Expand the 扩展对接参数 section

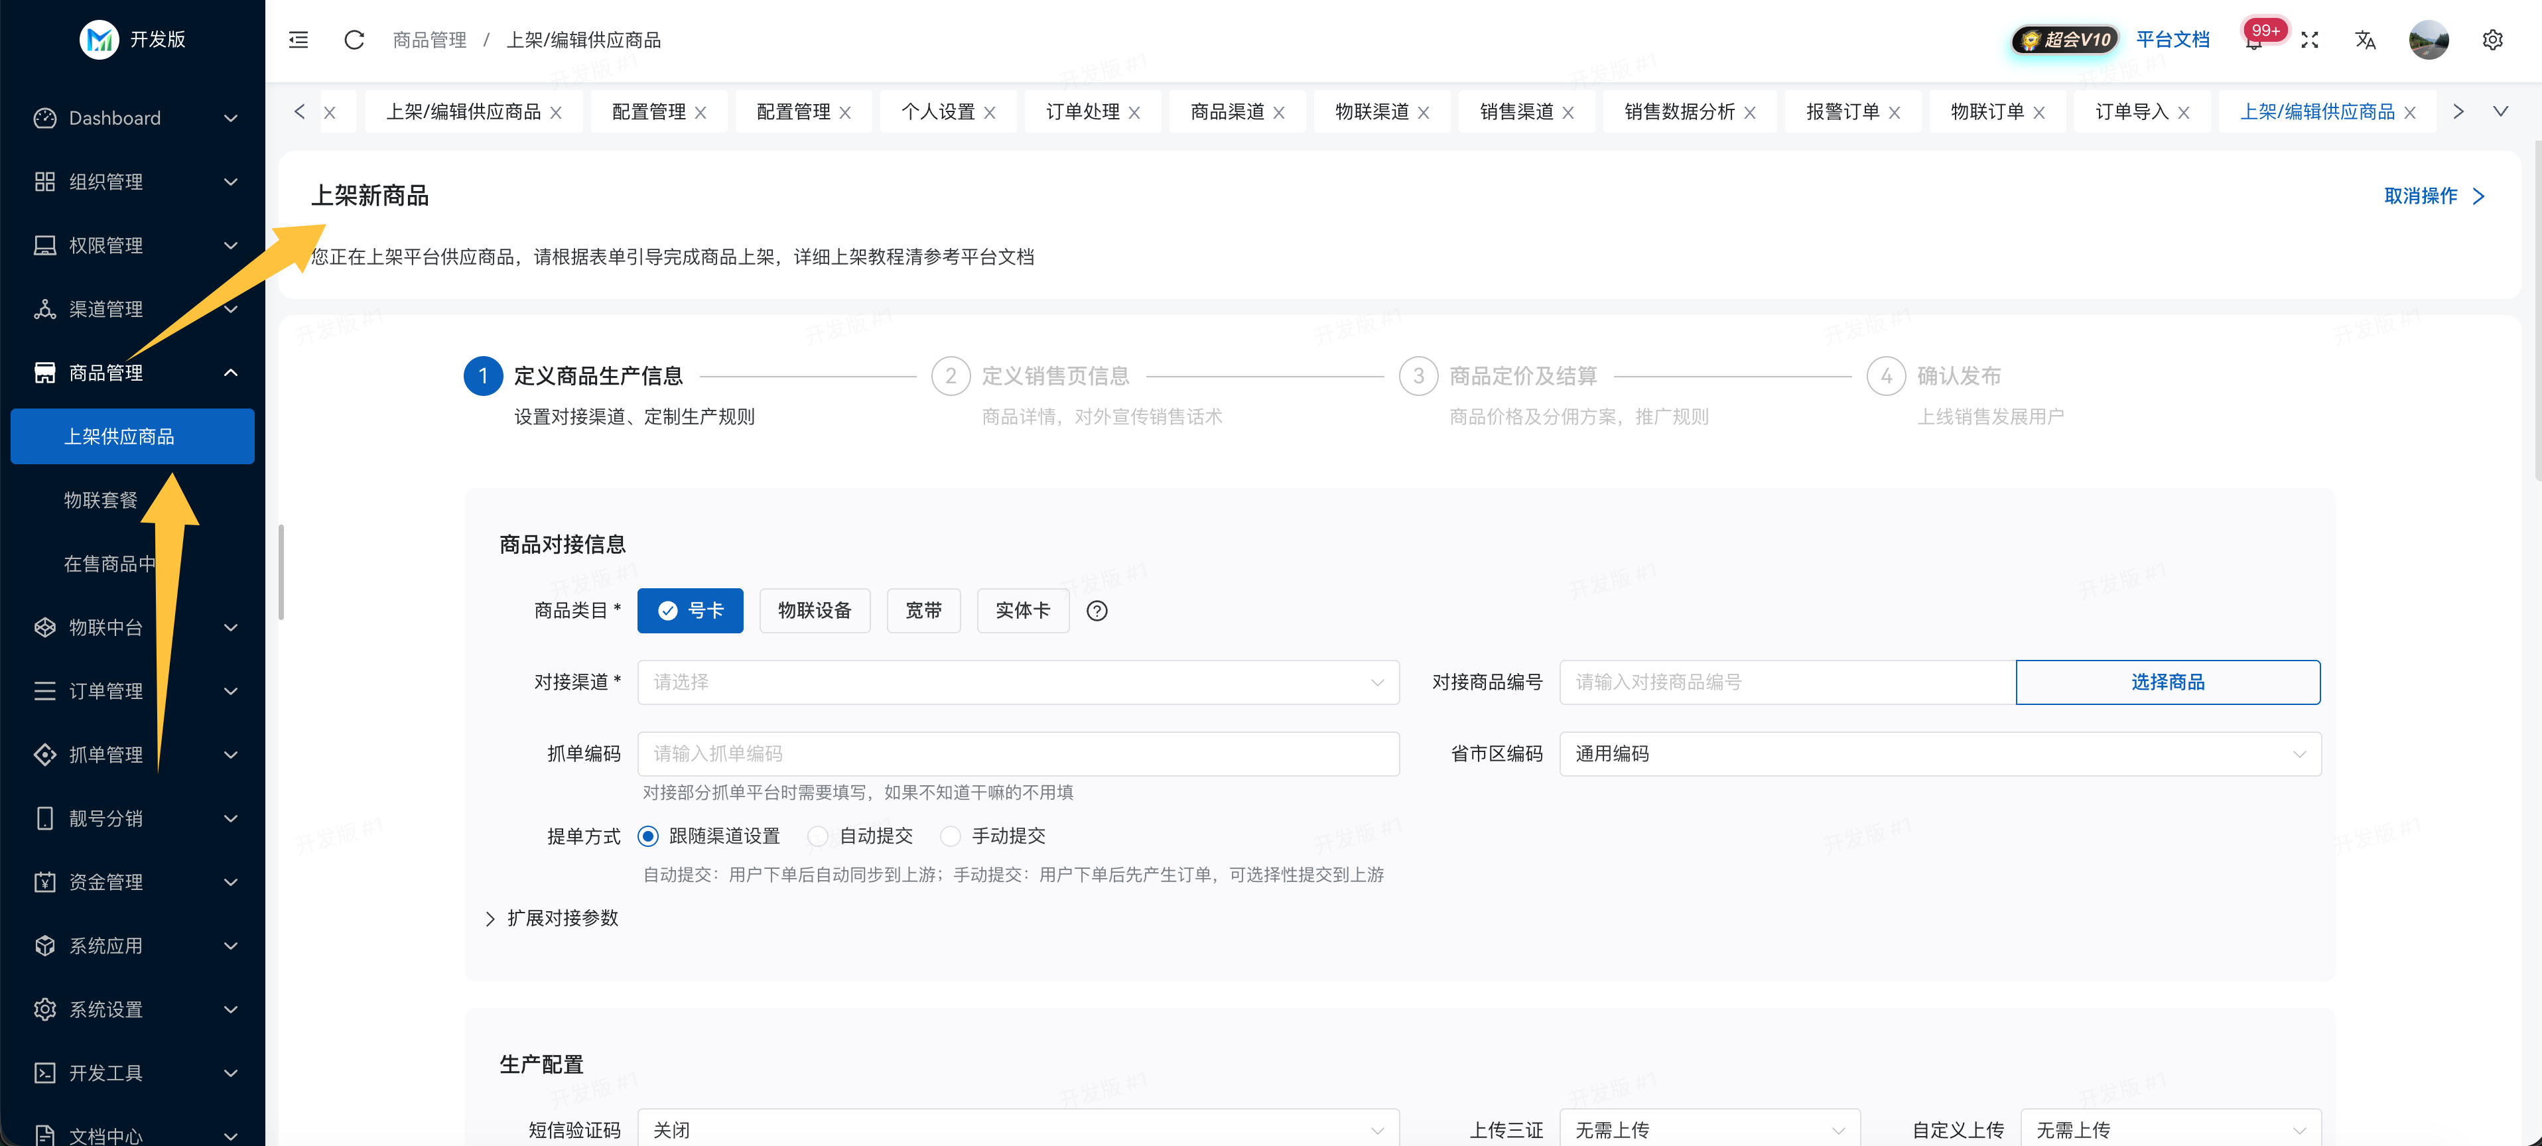(553, 918)
